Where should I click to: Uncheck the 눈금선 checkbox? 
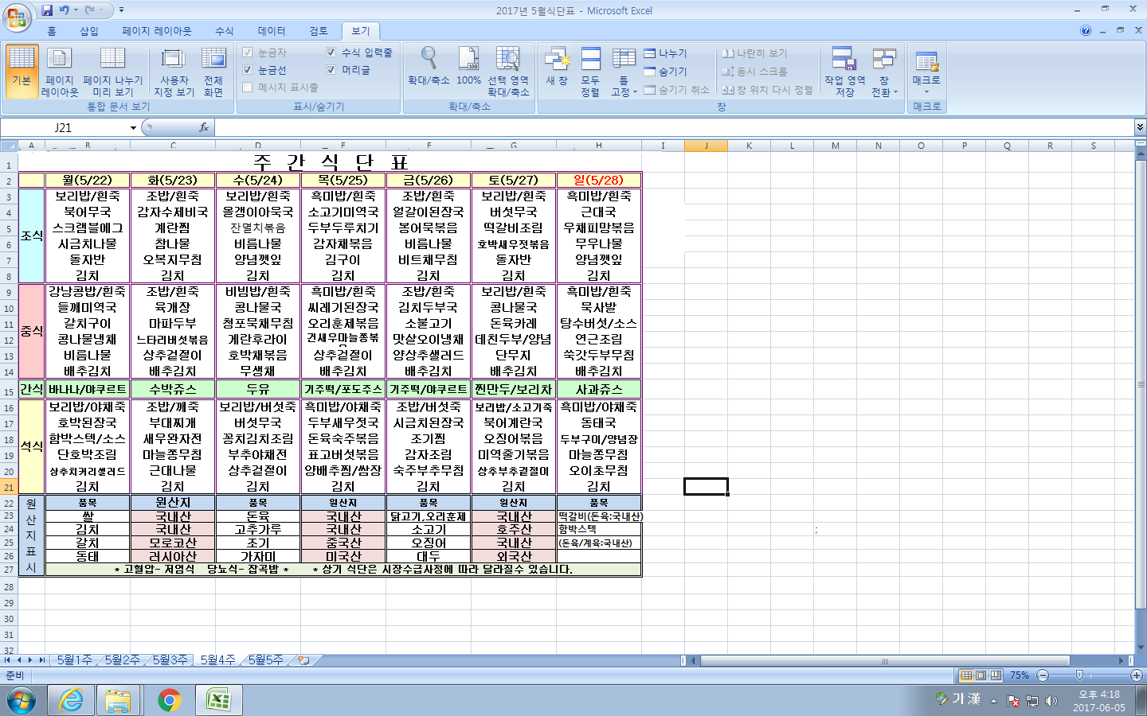point(248,70)
